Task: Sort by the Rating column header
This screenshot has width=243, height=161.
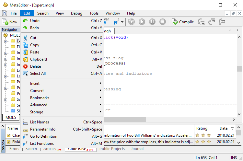Action: (204, 128)
